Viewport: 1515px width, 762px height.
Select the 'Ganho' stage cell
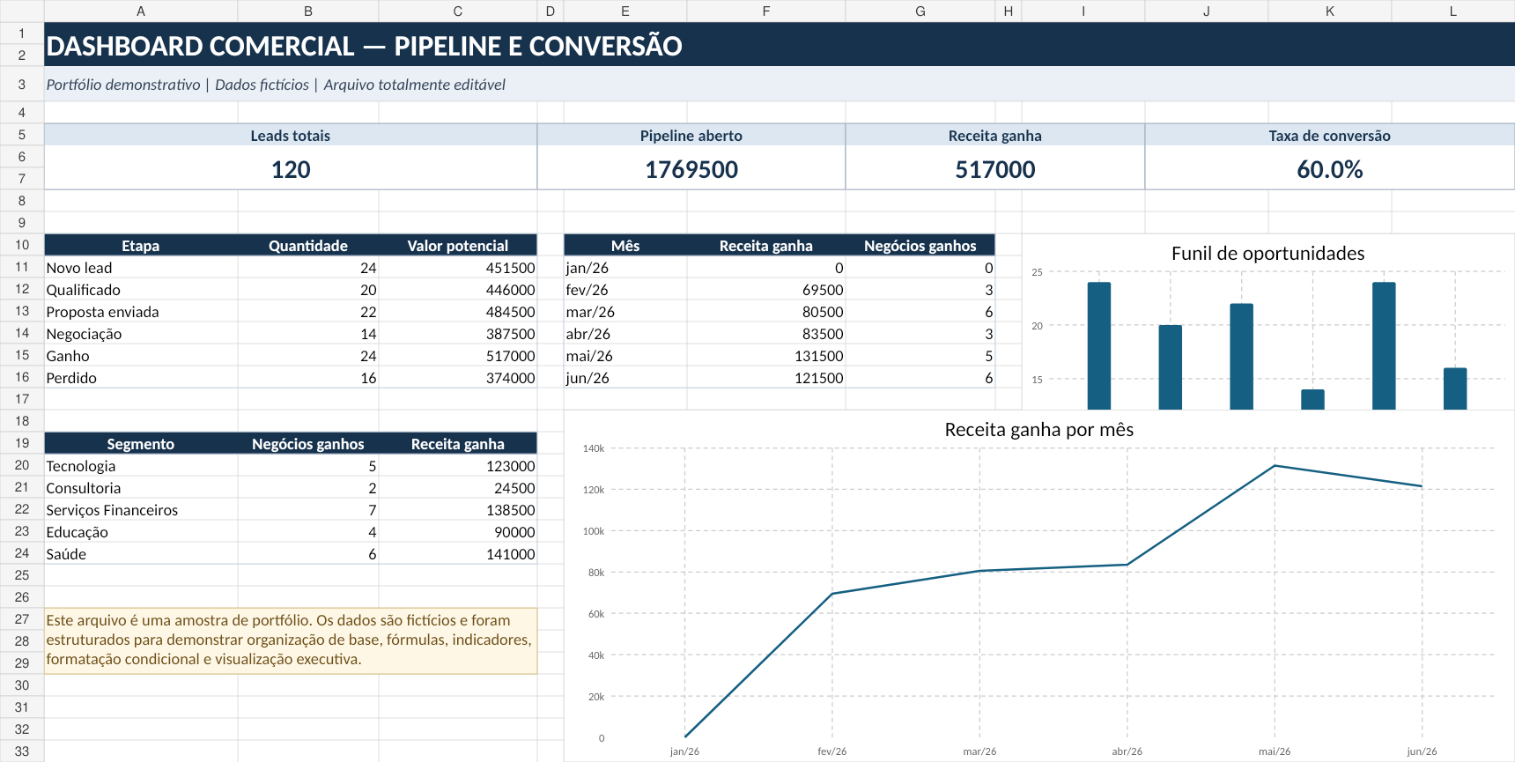click(141, 355)
